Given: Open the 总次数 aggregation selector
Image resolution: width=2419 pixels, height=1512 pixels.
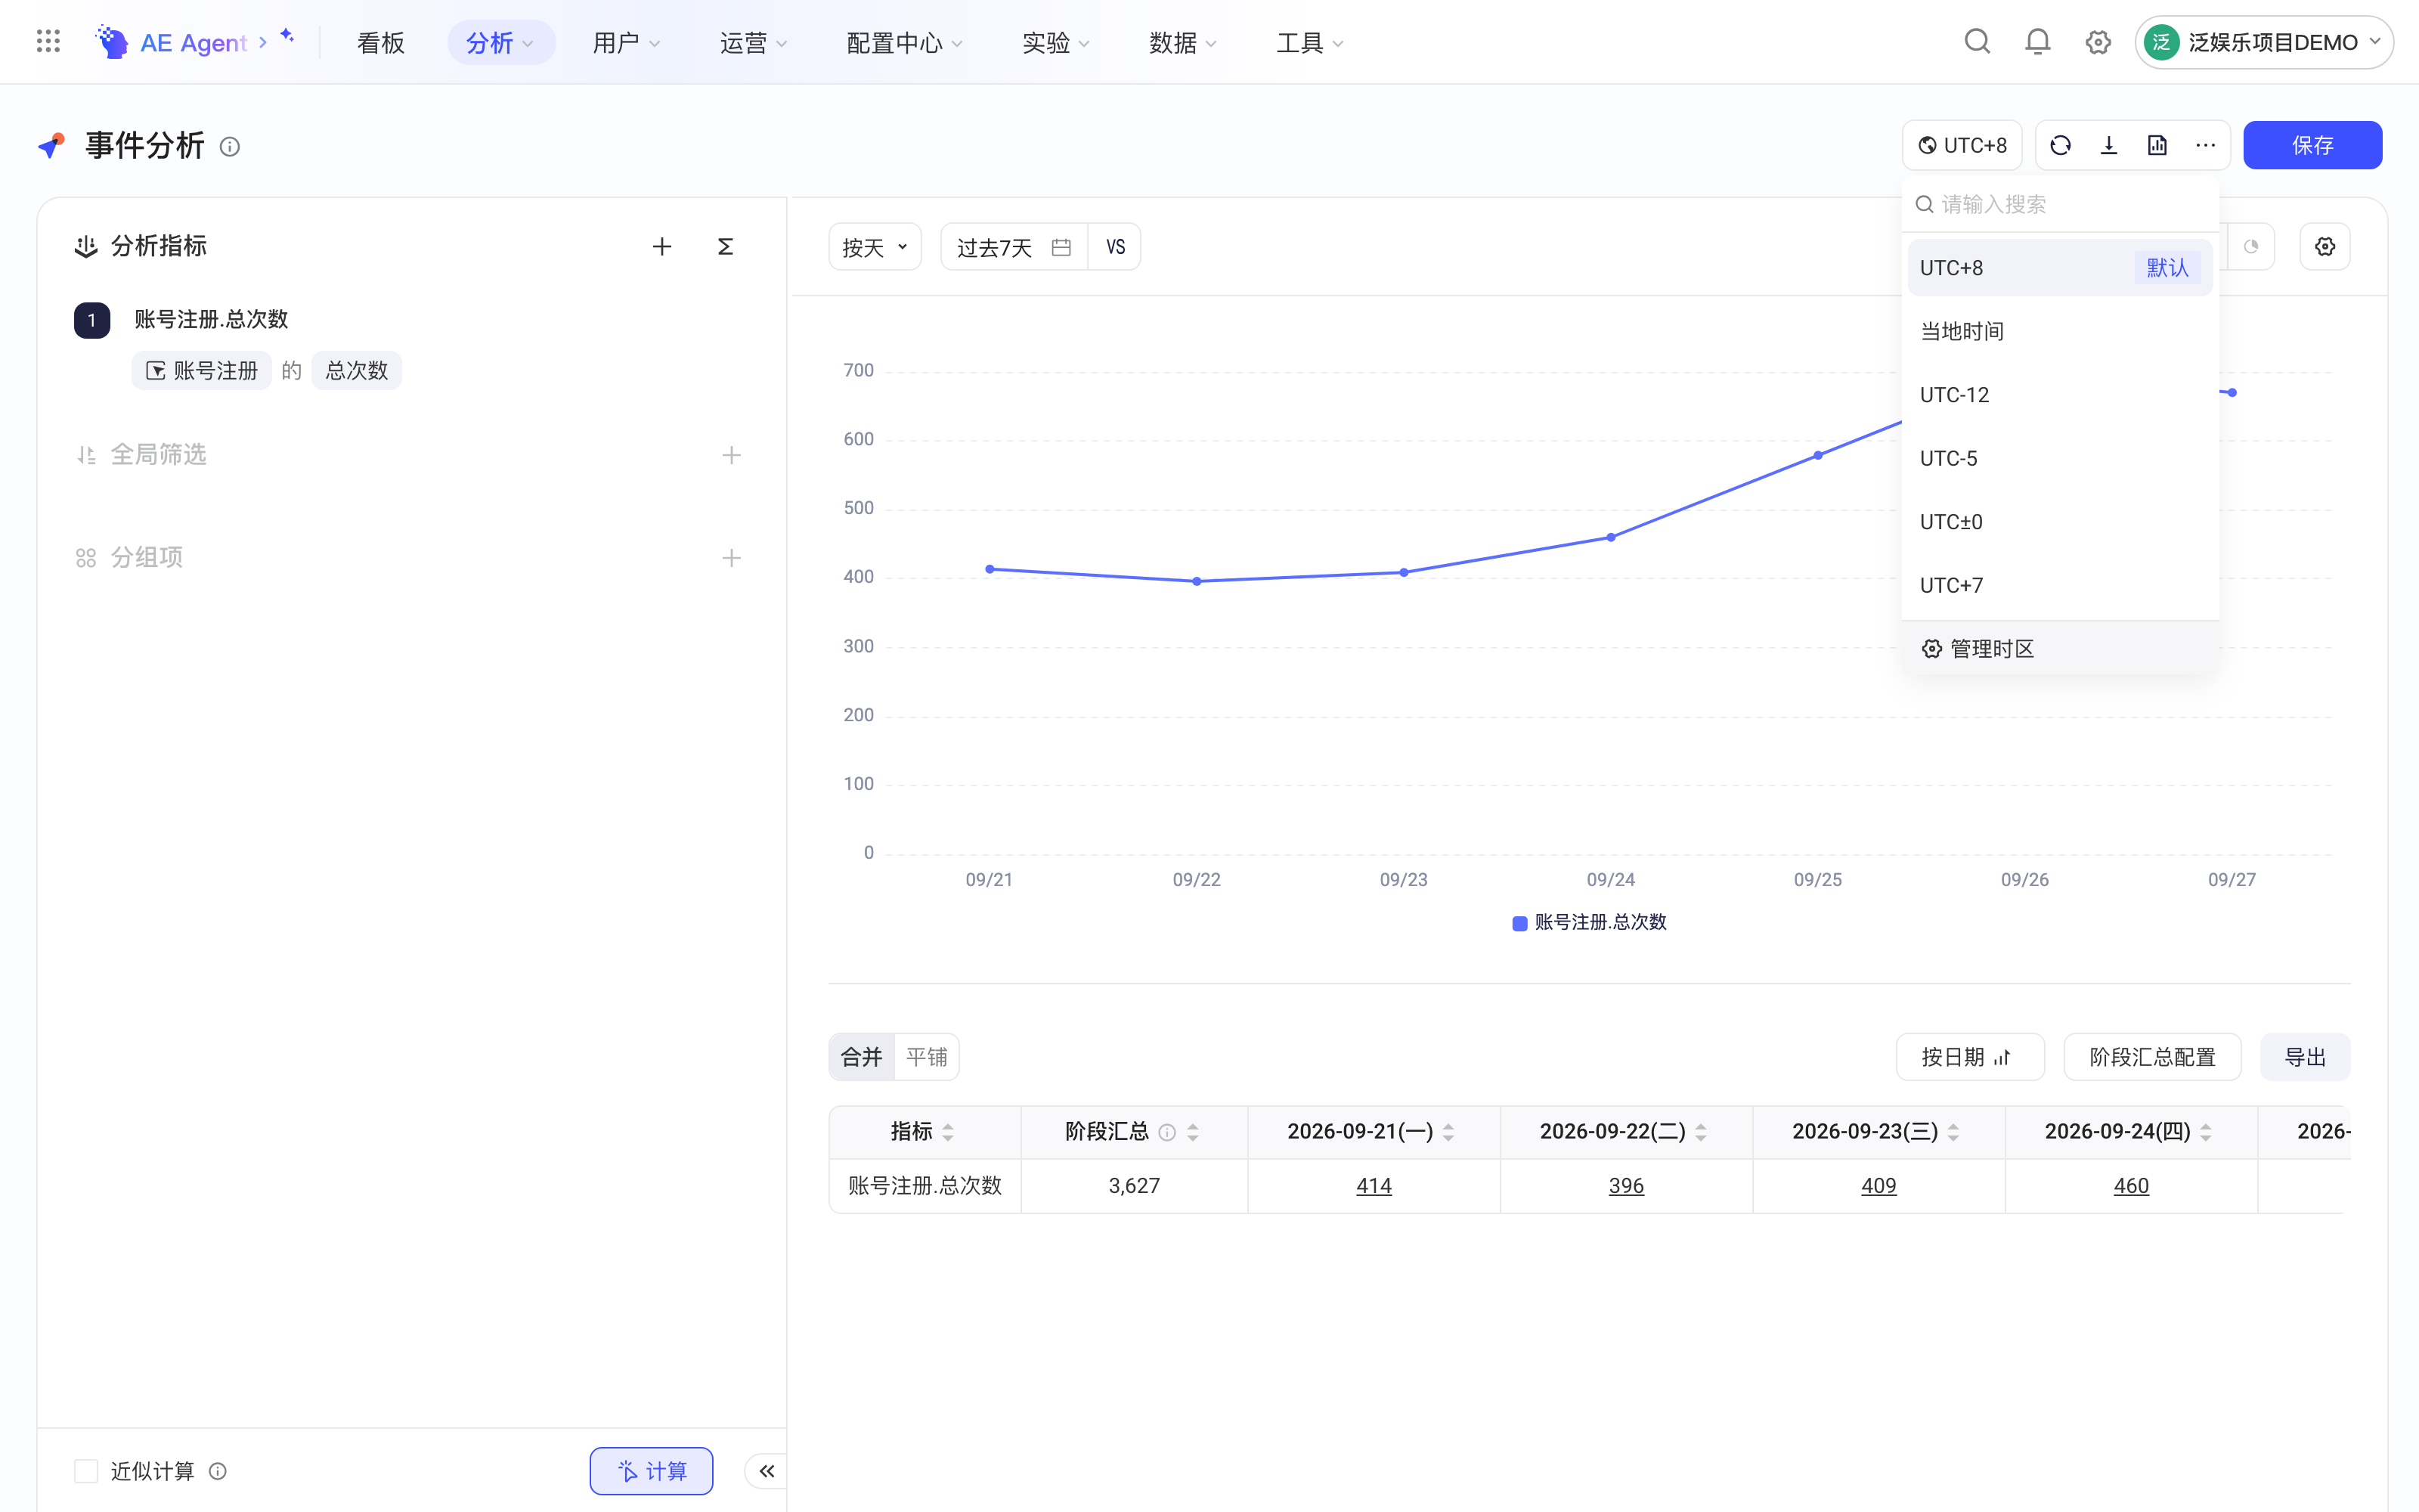Looking at the screenshot, I should coord(357,371).
